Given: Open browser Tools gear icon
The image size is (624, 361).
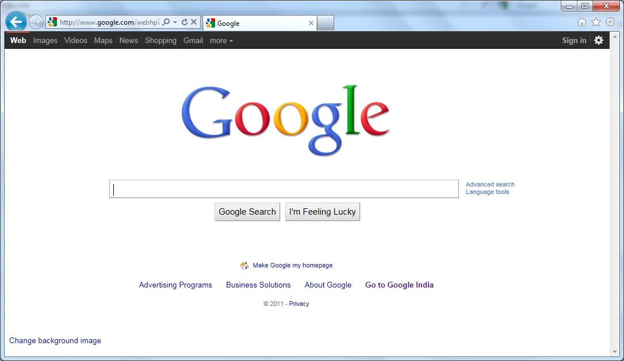Looking at the screenshot, I should pyautogui.click(x=610, y=22).
